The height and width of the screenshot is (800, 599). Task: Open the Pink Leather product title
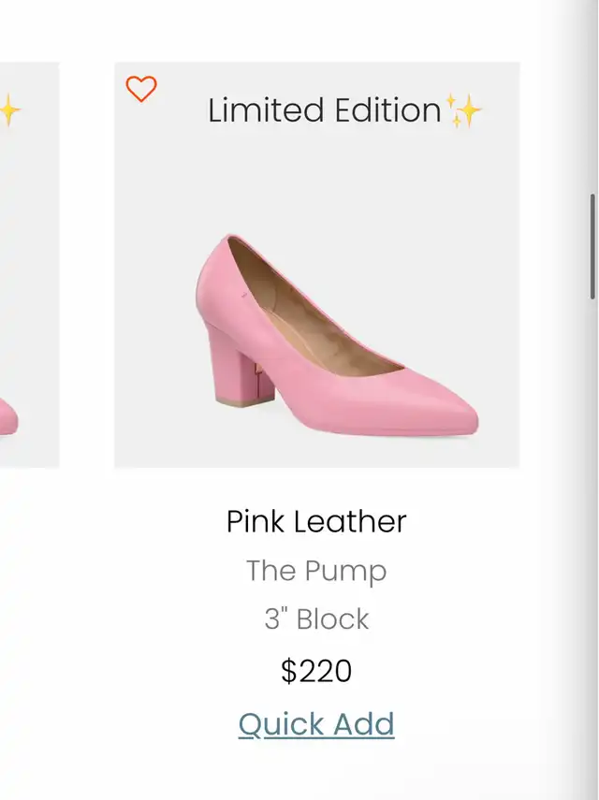click(x=316, y=521)
